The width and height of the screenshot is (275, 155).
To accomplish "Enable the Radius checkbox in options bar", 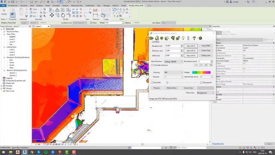I will click(x=124, y=23).
